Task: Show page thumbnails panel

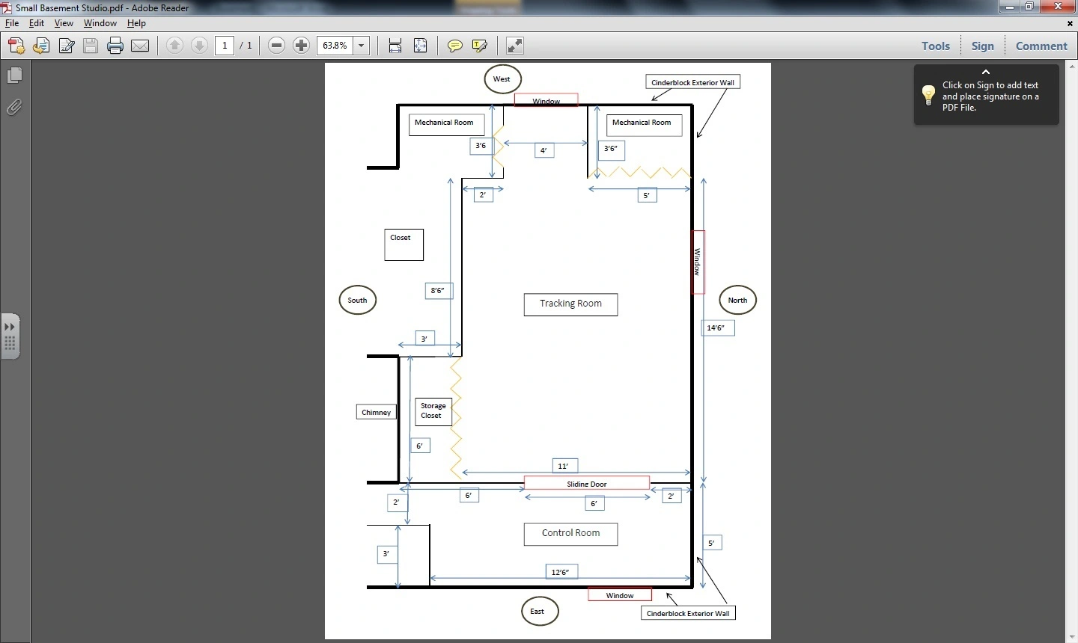Action: click(x=14, y=76)
